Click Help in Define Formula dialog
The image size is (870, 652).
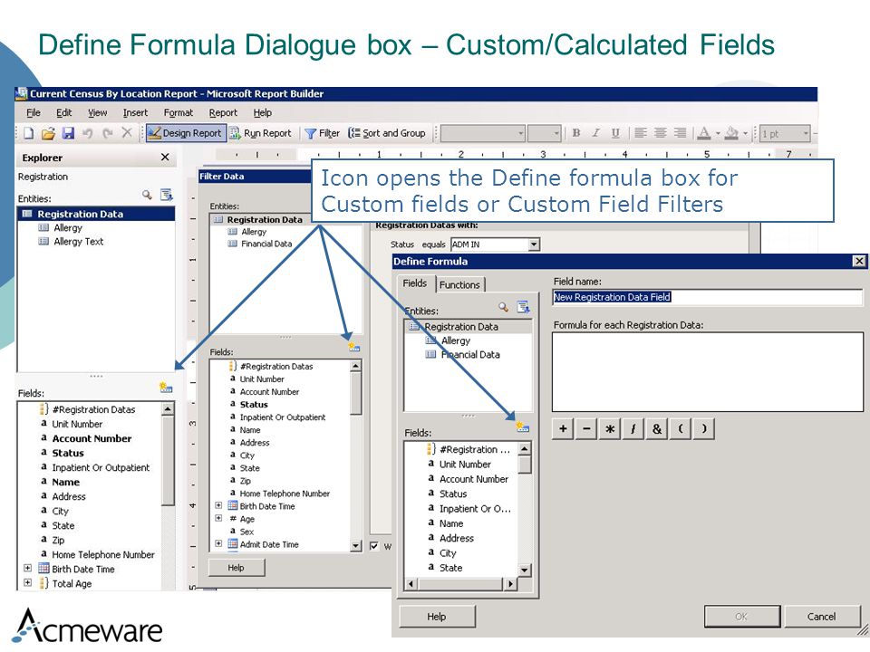click(437, 617)
